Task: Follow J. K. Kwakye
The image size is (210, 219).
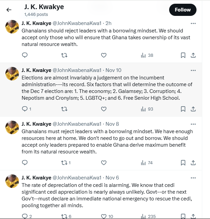Action: click(x=183, y=10)
